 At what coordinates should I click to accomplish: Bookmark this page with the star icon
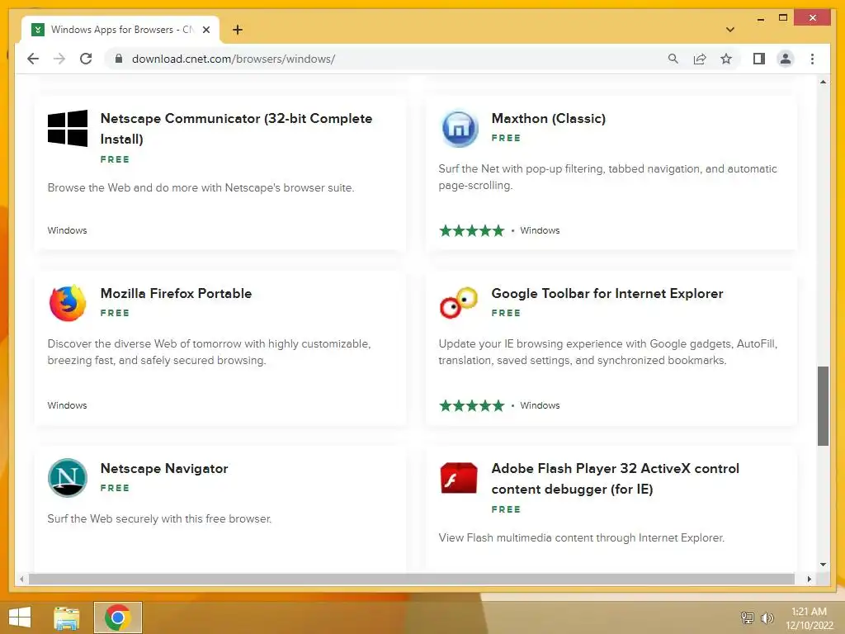point(726,59)
